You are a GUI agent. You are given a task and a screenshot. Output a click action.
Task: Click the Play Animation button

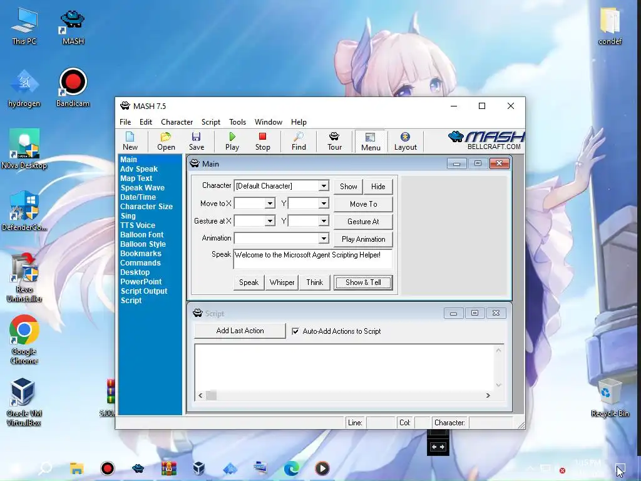click(x=363, y=239)
